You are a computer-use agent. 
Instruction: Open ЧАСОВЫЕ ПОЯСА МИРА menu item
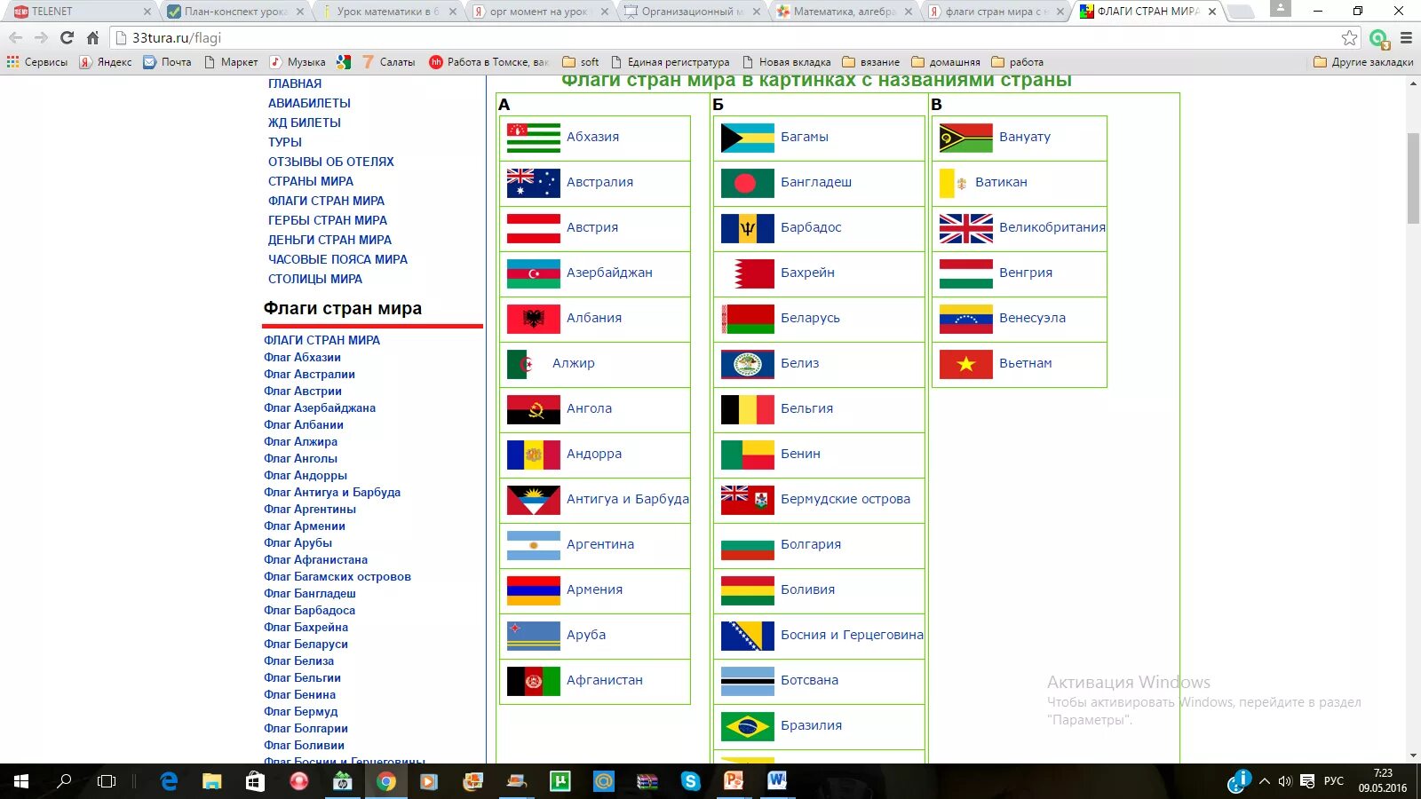coord(337,259)
